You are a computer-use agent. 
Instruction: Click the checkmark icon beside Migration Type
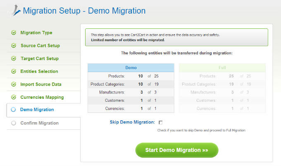pyautogui.click(x=14, y=33)
